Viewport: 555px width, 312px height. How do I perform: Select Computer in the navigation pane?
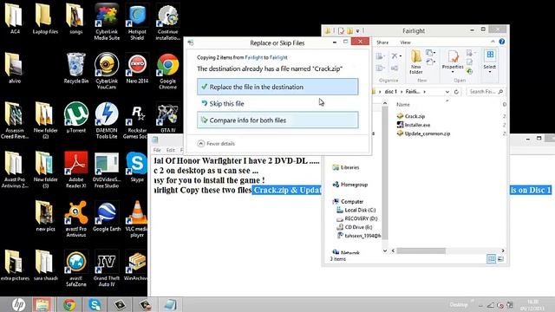[348, 201]
